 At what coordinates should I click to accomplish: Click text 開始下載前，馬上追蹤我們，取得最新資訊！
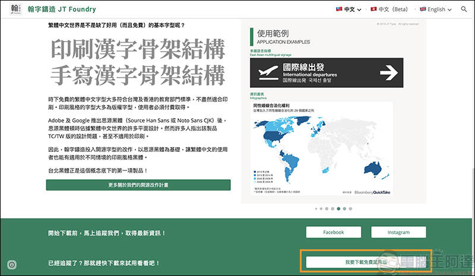pos(107,233)
